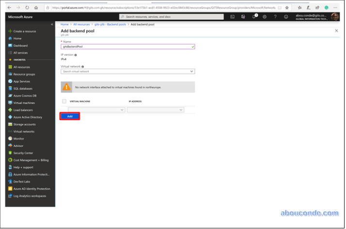Open the portal settings gear

pyautogui.click(x=265, y=16)
